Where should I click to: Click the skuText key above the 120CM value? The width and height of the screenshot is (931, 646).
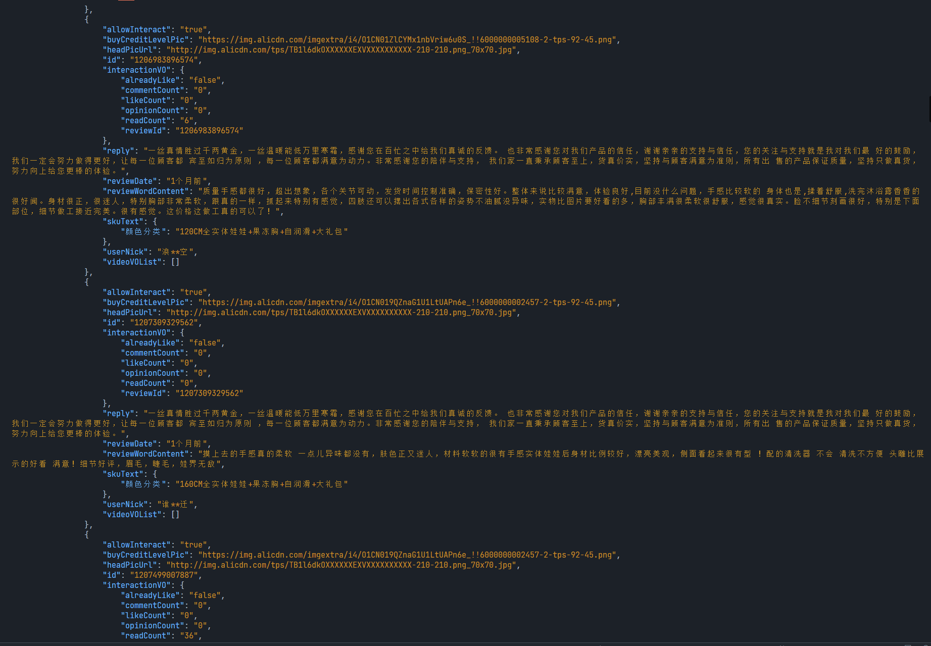click(125, 221)
